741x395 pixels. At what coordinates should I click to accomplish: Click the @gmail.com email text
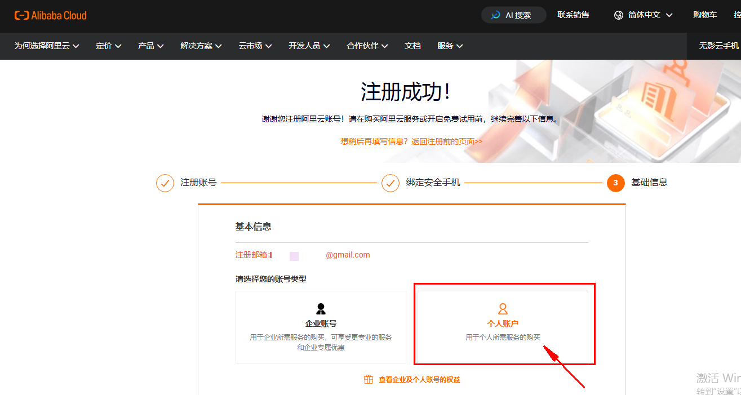pos(348,255)
